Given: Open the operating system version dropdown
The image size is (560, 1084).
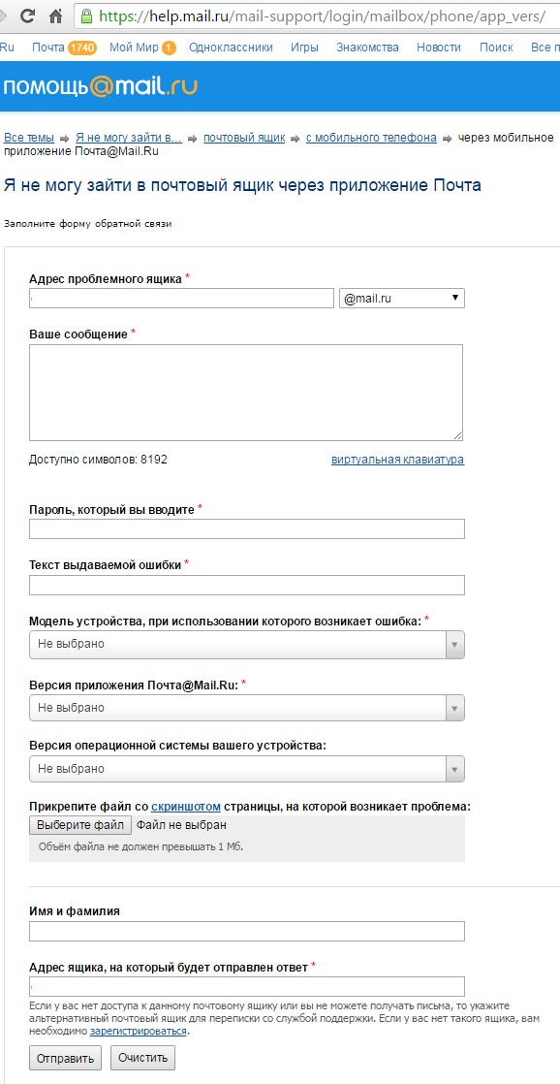Looking at the screenshot, I should point(246,769).
